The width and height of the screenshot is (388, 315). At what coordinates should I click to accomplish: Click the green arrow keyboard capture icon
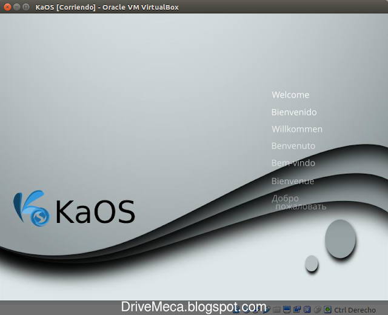pos(327,309)
